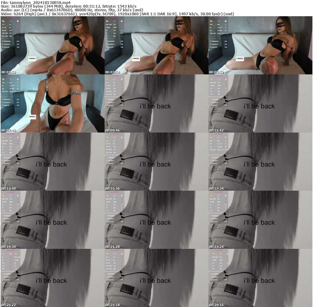313x307 pixels.
Task: Select the LOVENSE logo on the overlay
Action: point(10,17)
